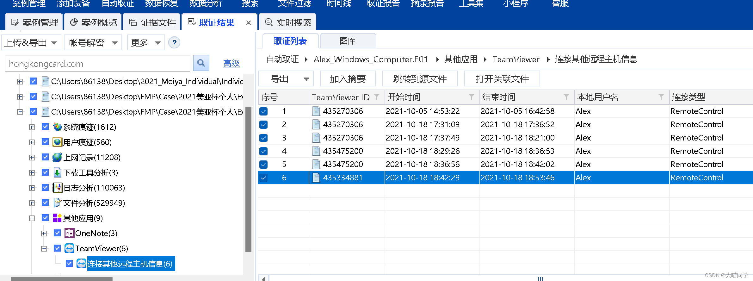Click the search magnifier button

(x=201, y=63)
